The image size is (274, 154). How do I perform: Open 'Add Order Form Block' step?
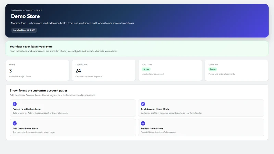coord(73,127)
